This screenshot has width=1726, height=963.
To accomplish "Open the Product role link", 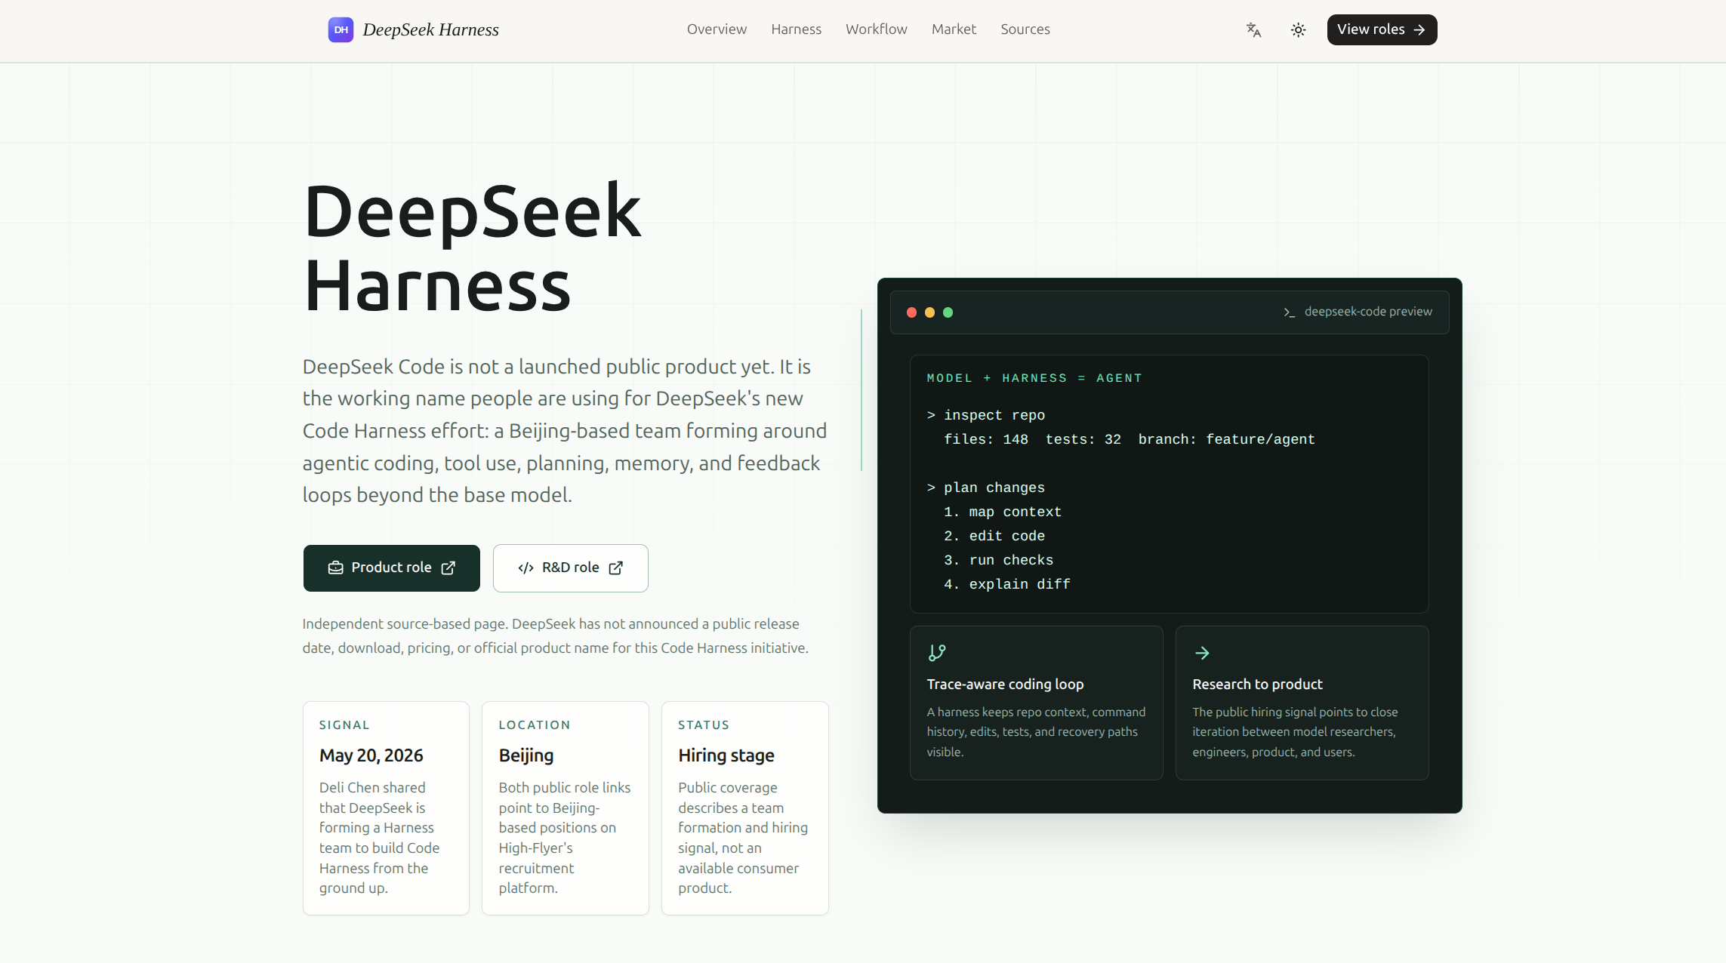I will (x=391, y=568).
